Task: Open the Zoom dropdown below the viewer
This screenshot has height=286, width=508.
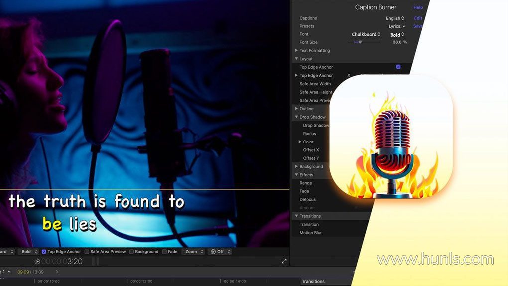Action: 194,252
